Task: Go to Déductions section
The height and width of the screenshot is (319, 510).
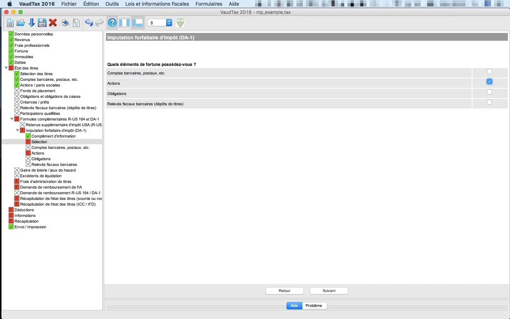Action: tap(24, 210)
